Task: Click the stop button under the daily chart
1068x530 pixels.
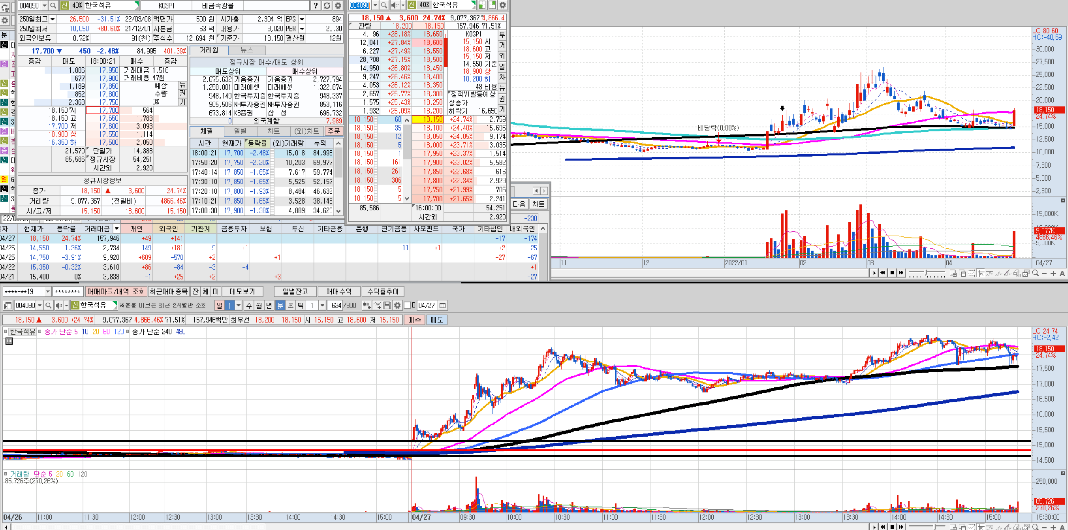Action: pyautogui.click(x=892, y=273)
